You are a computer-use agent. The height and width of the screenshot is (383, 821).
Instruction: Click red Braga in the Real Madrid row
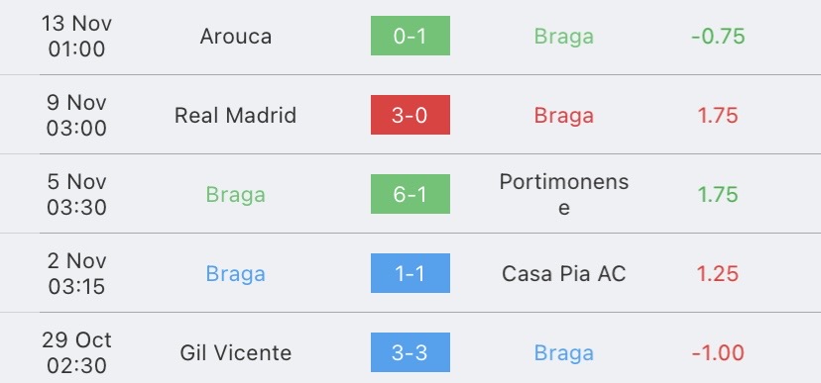click(x=564, y=116)
